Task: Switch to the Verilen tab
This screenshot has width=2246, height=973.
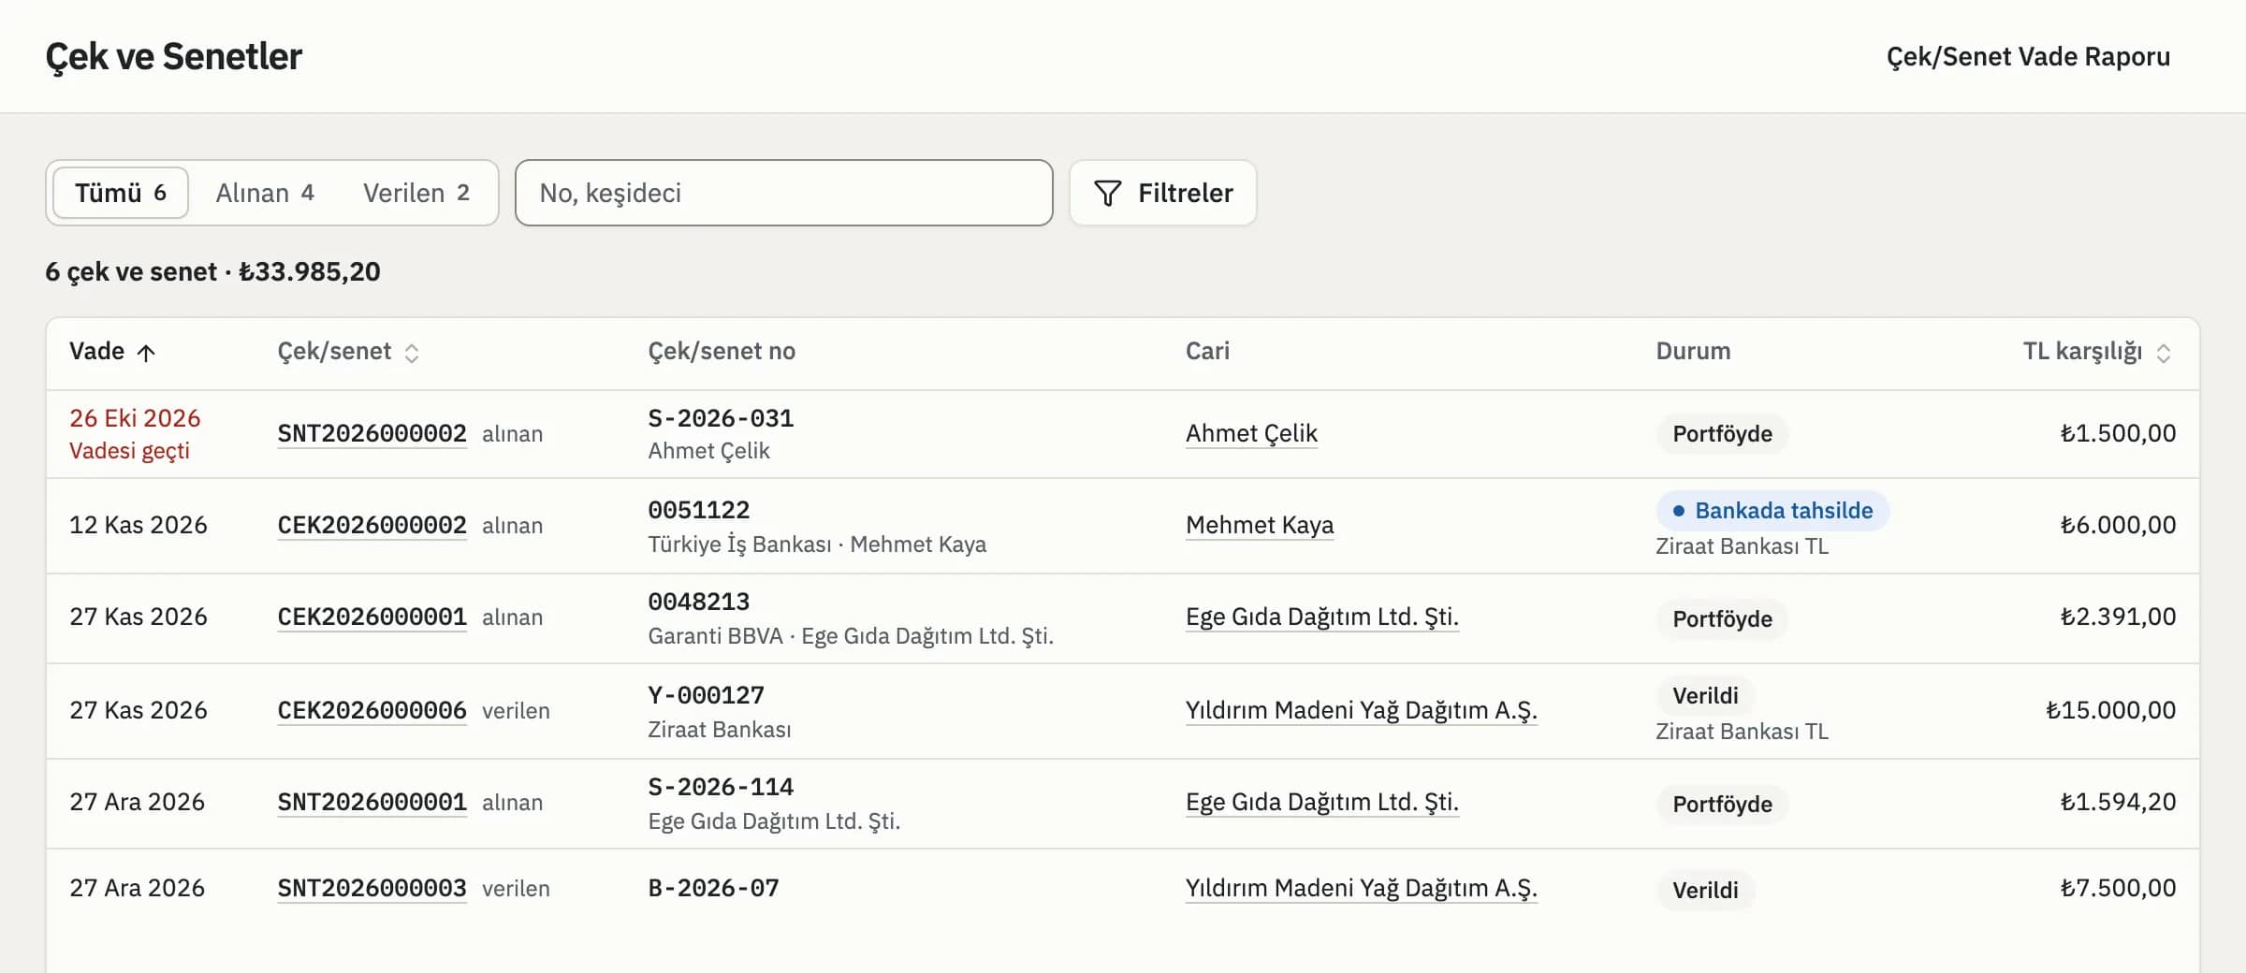Action: click(416, 193)
